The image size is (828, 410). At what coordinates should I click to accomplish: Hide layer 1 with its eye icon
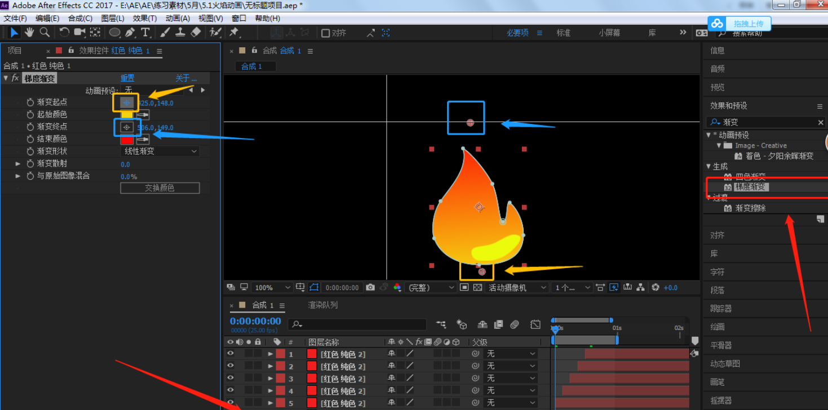(x=230, y=354)
